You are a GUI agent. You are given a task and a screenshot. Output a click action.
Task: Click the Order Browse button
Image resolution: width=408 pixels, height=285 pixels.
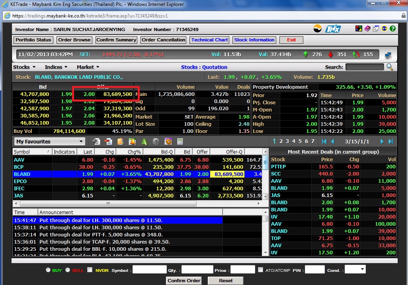point(74,40)
